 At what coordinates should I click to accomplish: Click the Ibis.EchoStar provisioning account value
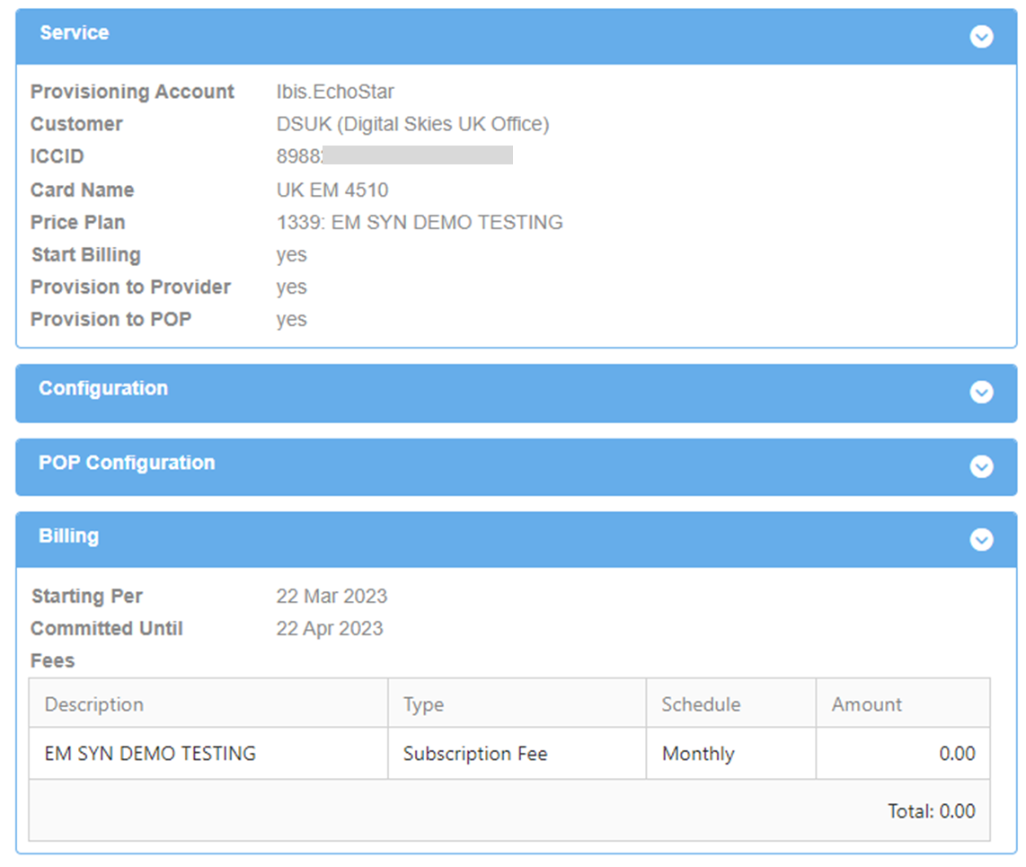coord(335,92)
